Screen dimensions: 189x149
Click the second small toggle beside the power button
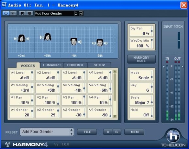(13, 13)
